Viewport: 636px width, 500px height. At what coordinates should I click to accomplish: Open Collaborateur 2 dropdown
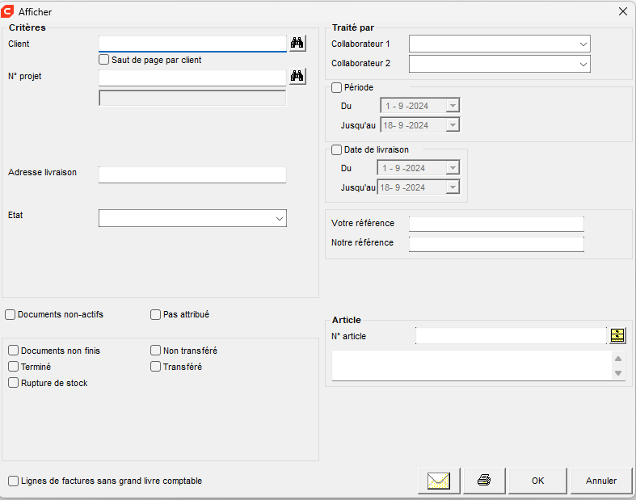click(583, 64)
